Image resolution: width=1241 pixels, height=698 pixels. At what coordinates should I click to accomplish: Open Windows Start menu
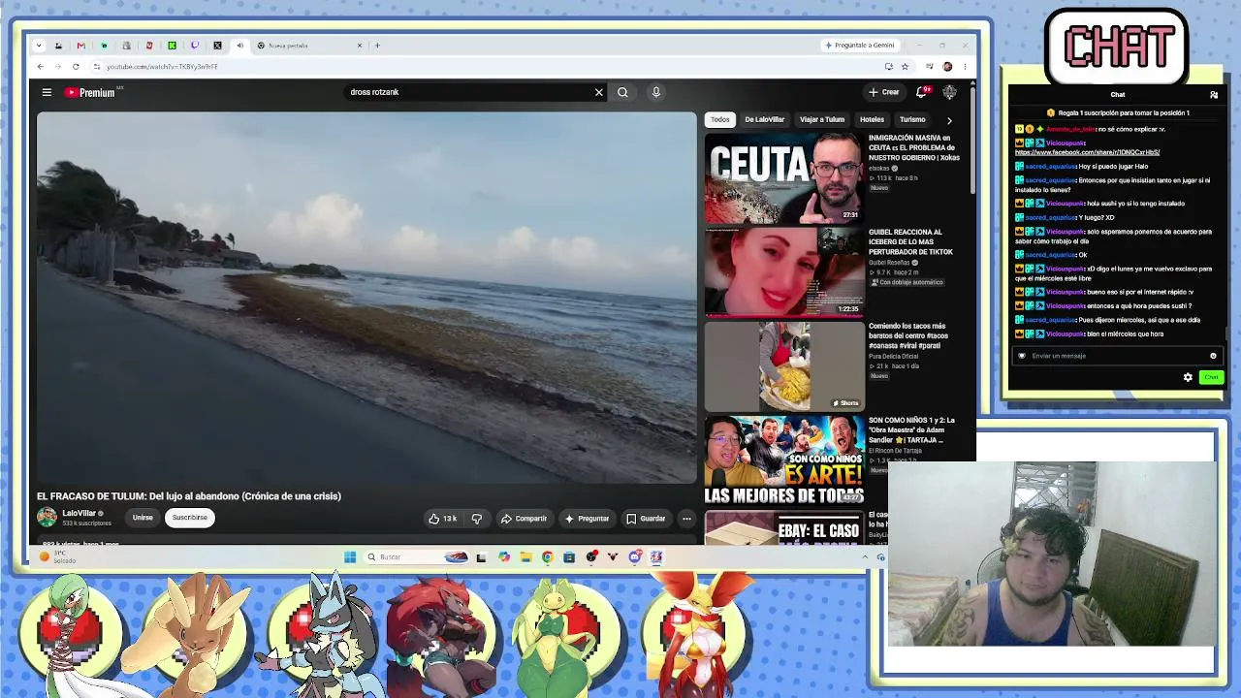coord(350,556)
